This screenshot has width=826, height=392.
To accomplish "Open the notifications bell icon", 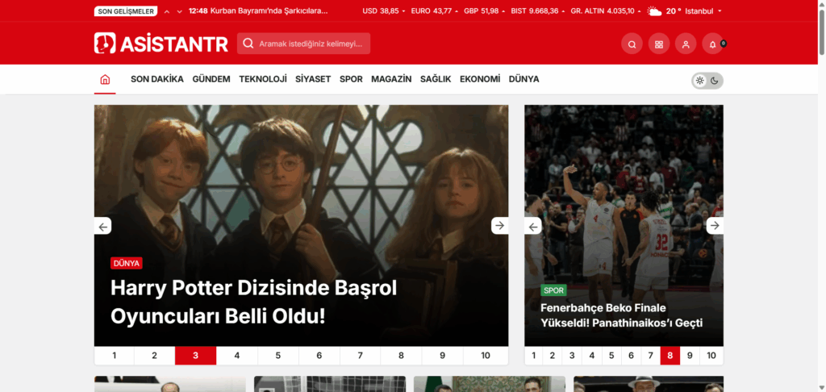I will pyautogui.click(x=713, y=44).
